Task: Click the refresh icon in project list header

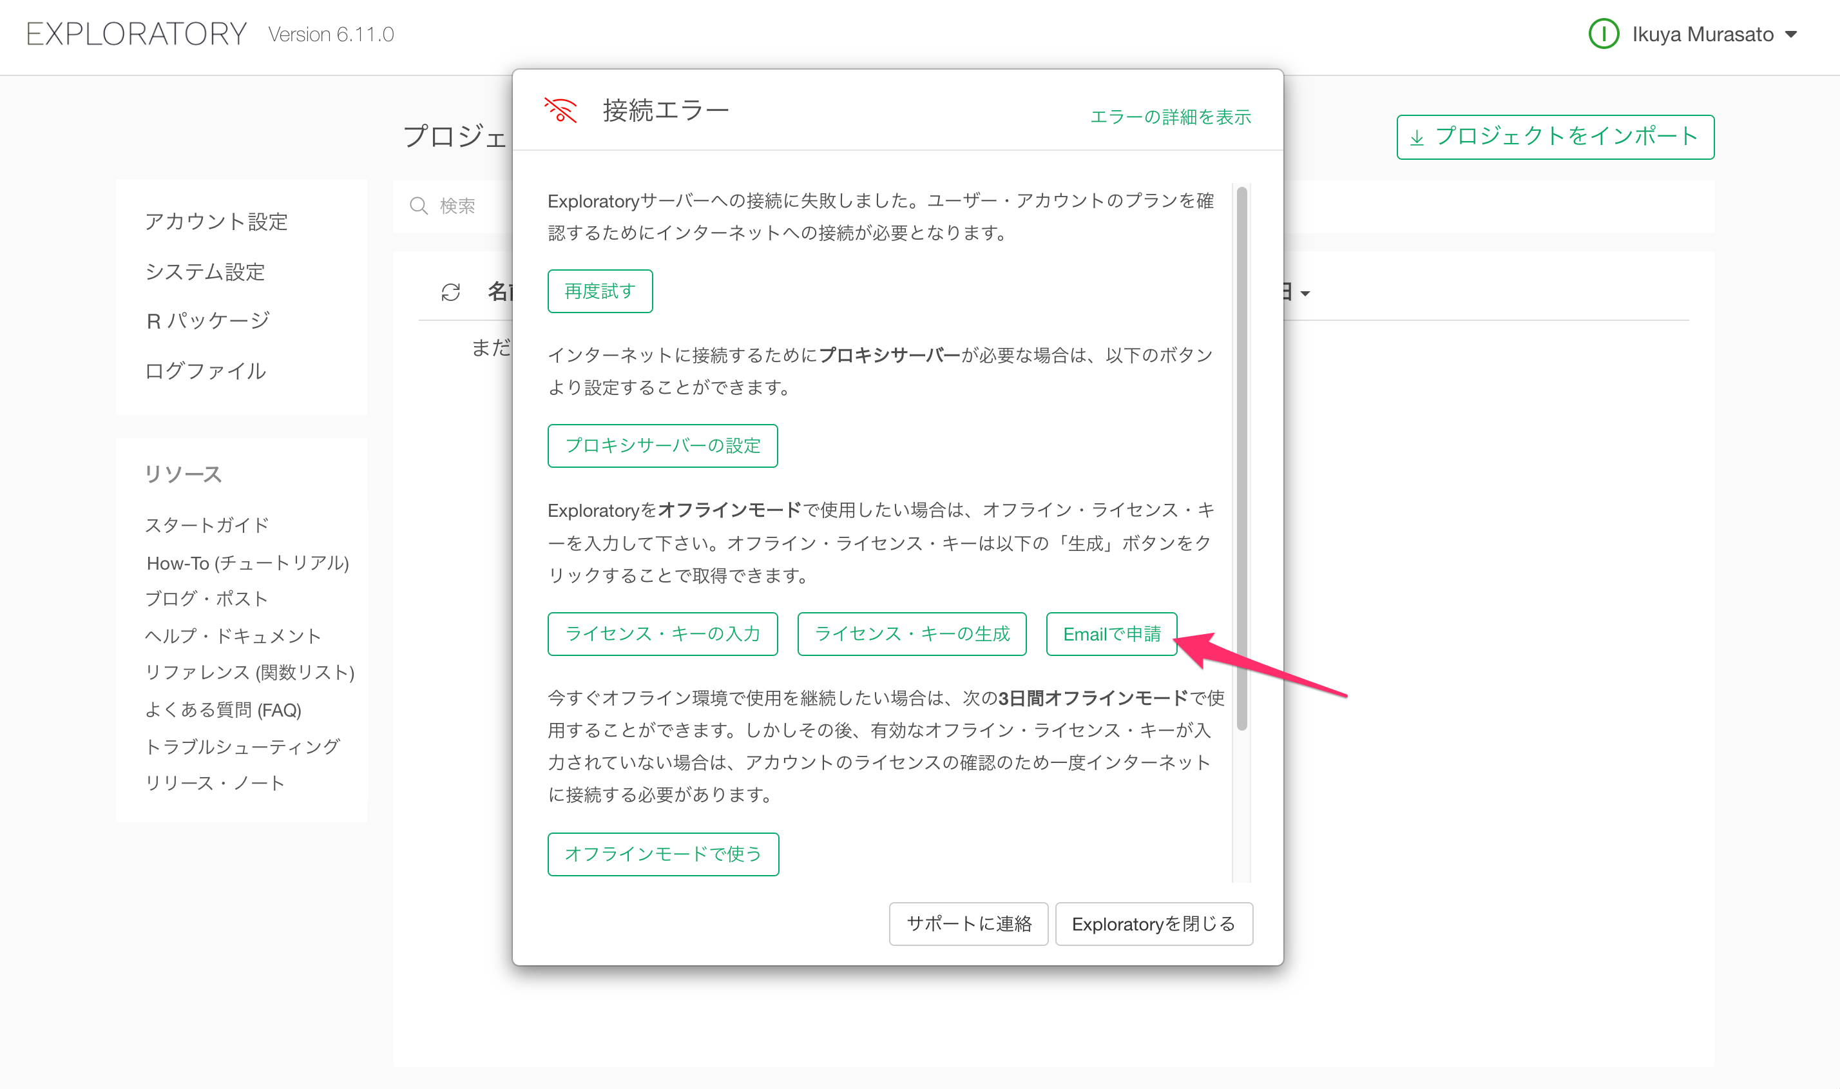Action: coord(450,292)
